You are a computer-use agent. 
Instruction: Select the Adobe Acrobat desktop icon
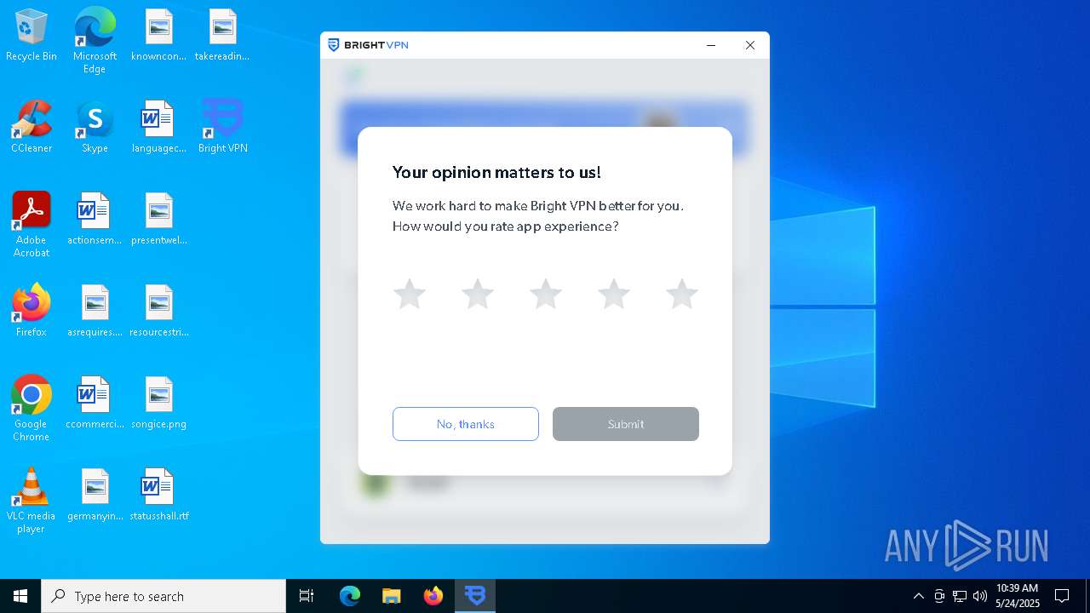coord(32,225)
